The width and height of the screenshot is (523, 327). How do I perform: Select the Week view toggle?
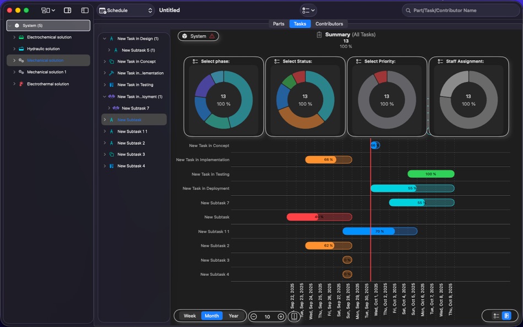point(189,316)
